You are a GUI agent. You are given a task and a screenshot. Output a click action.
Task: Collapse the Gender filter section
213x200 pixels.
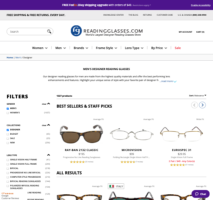[49, 104]
